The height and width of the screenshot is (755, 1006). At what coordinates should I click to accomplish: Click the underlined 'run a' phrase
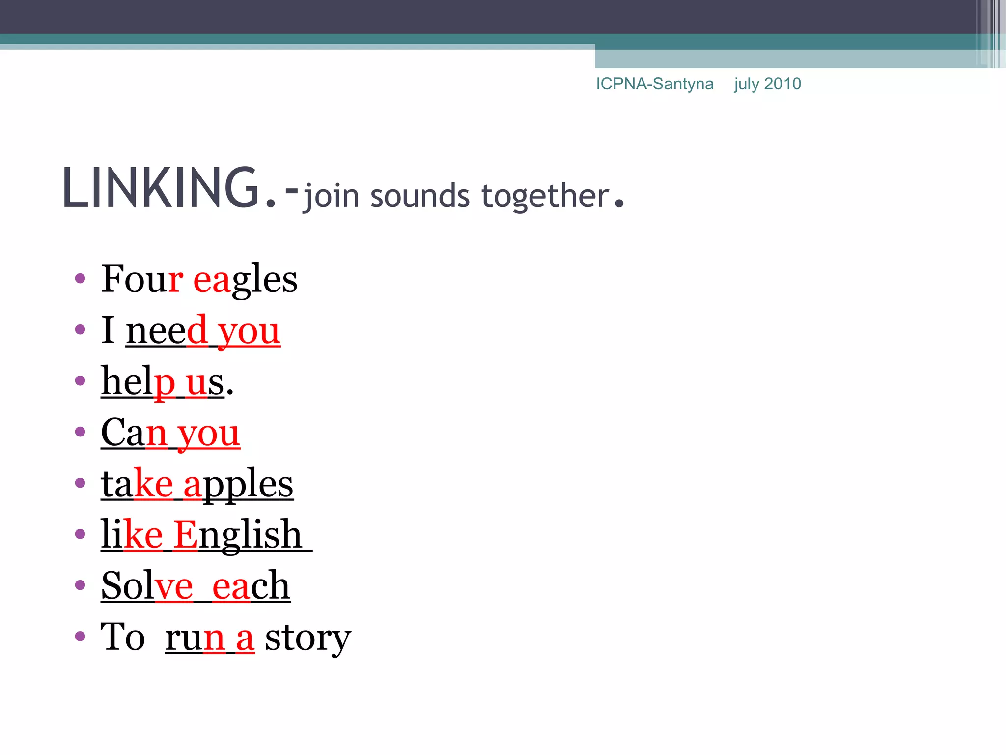(210, 638)
